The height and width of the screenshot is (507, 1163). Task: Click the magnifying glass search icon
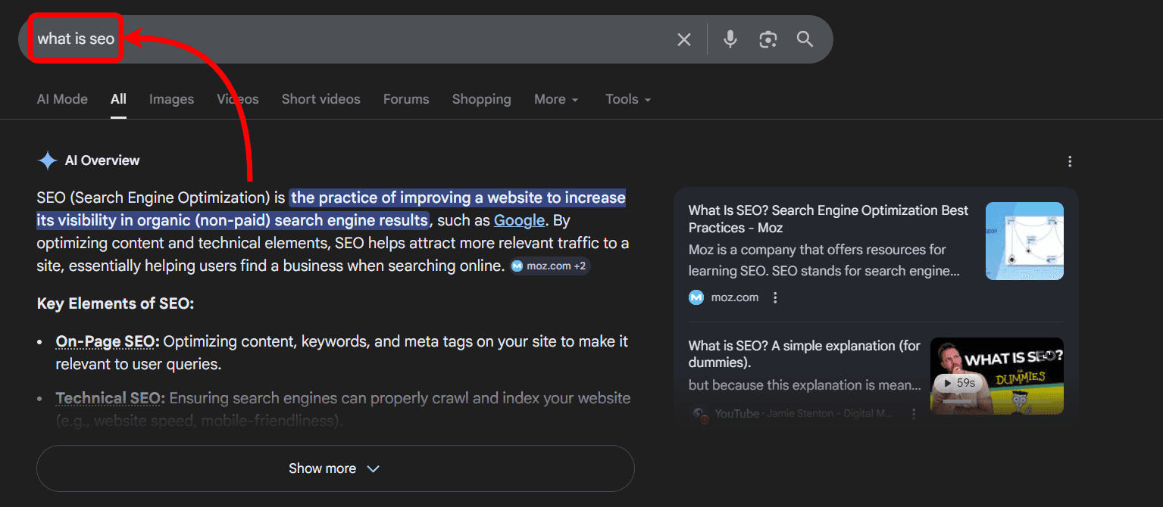pos(805,39)
